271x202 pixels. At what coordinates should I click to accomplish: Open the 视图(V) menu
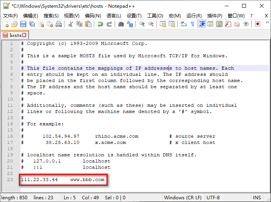pos(72,16)
